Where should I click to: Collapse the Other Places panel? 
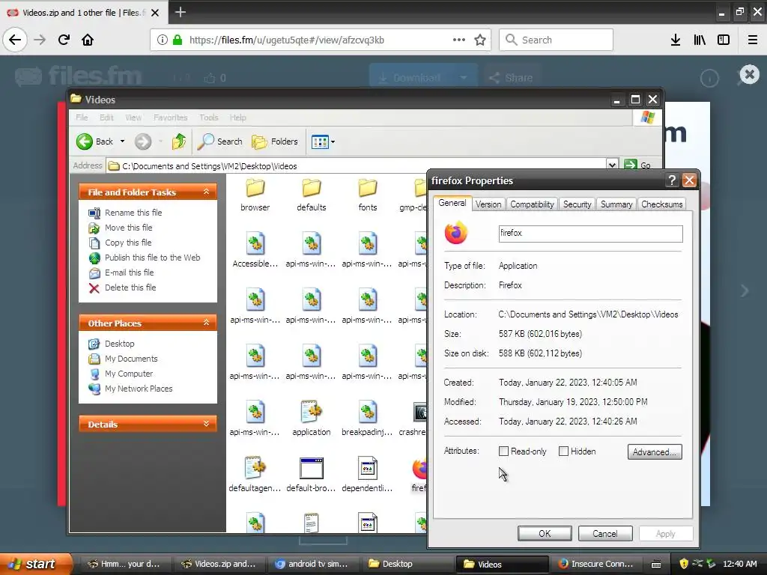coord(207,323)
